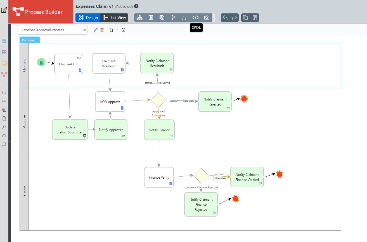Delete the process using the red trash icon
Viewport: 367px width, 242px height.
(x=102, y=30)
